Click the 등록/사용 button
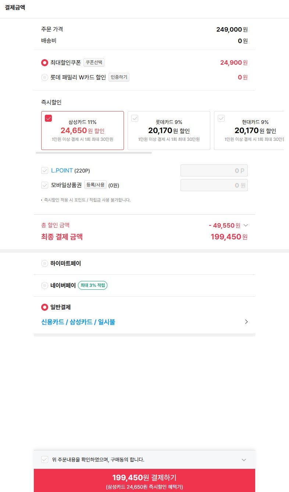289x492 pixels. 96,185
